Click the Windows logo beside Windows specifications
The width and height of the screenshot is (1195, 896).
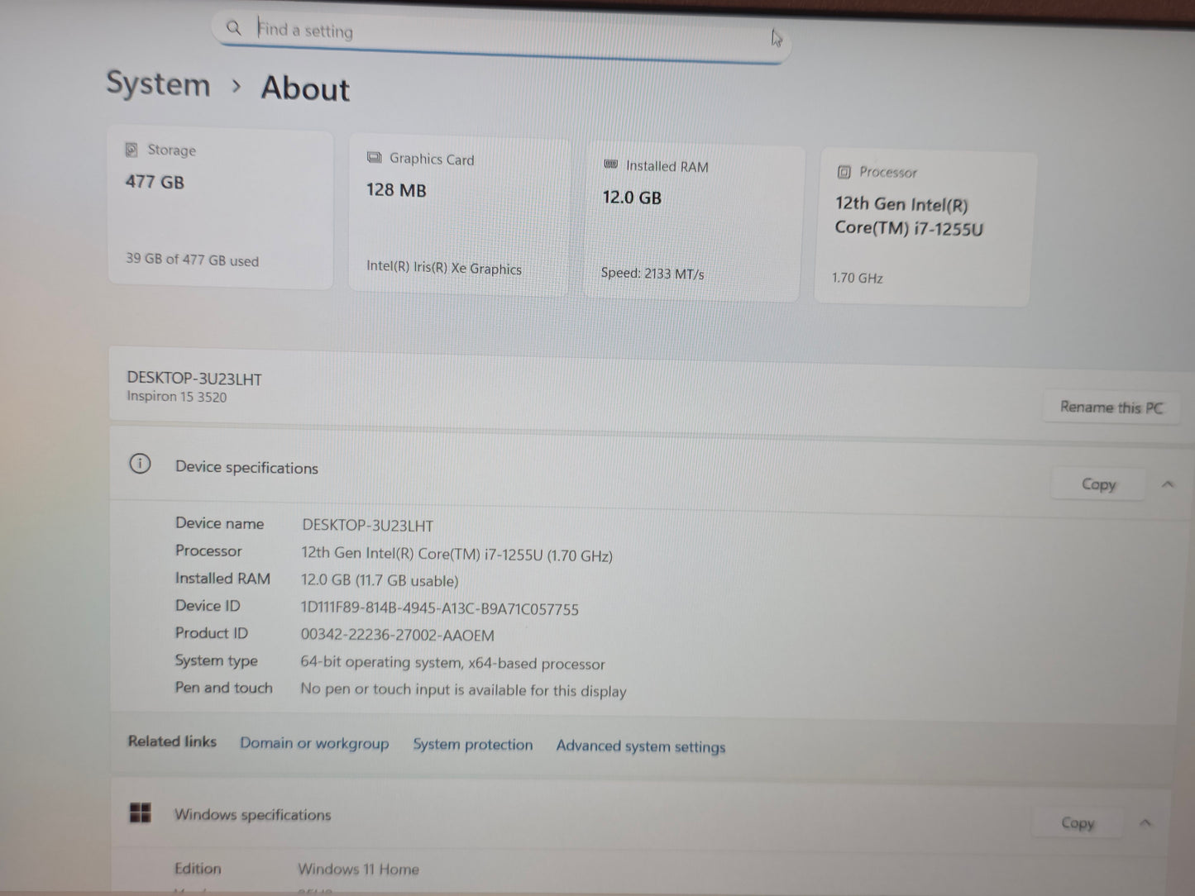(x=141, y=813)
